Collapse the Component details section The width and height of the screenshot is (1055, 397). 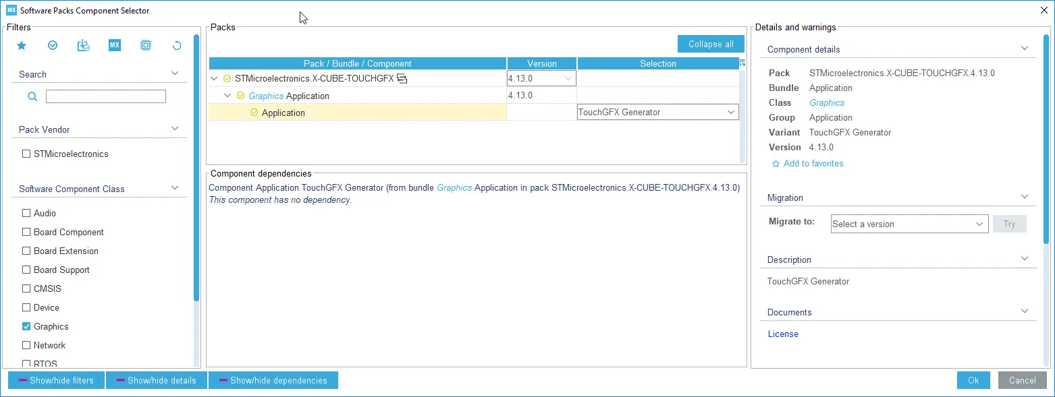coord(1024,49)
